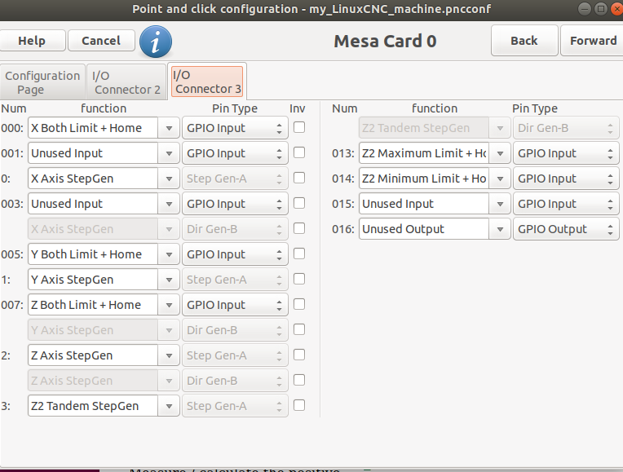Cancel the configuration wizard
The width and height of the screenshot is (623, 472).
(x=101, y=41)
